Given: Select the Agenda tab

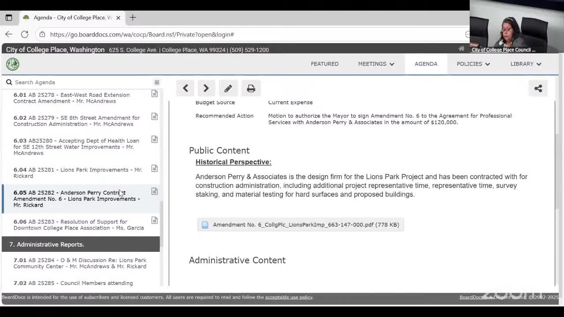Looking at the screenshot, I should pyautogui.click(x=426, y=64).
